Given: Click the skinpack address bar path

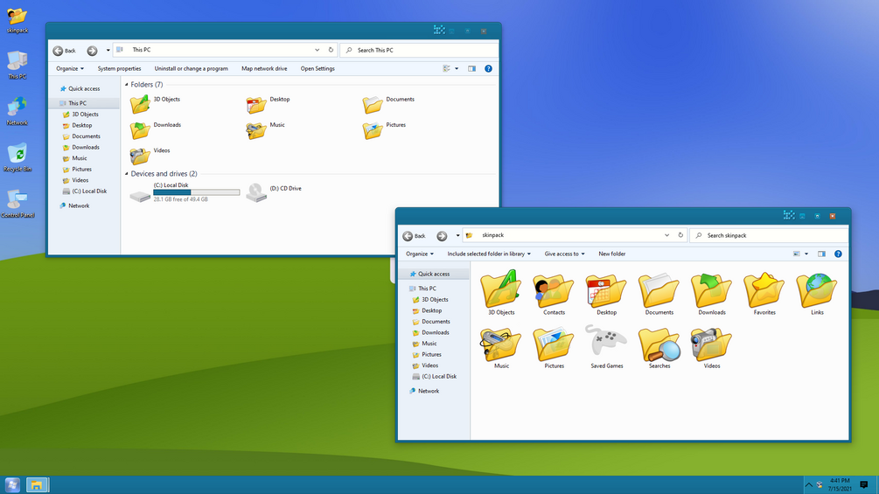Looking at the screenshot, I should coord(492,235).
